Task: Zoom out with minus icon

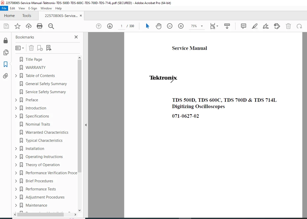Action: [170, 26]
